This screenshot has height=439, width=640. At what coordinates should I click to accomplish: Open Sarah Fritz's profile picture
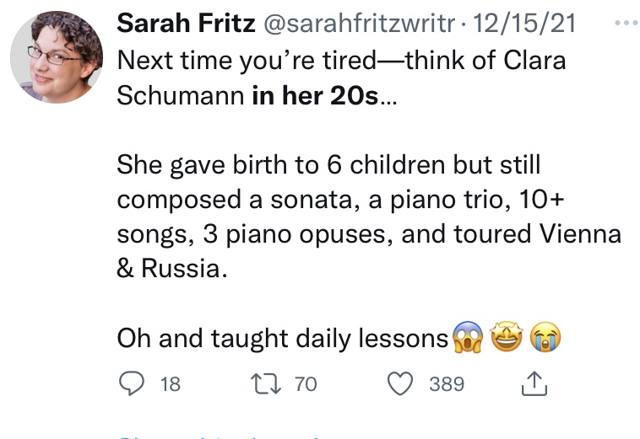click(x=56, y=56)
